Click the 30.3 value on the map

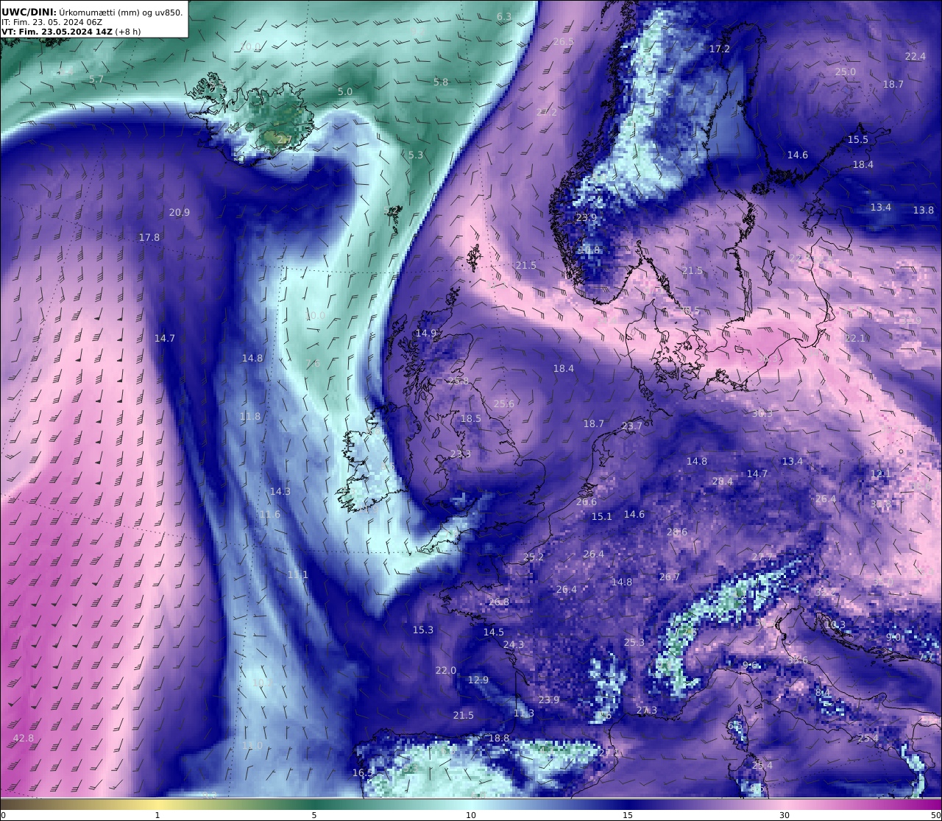click(x=762, y=413)
